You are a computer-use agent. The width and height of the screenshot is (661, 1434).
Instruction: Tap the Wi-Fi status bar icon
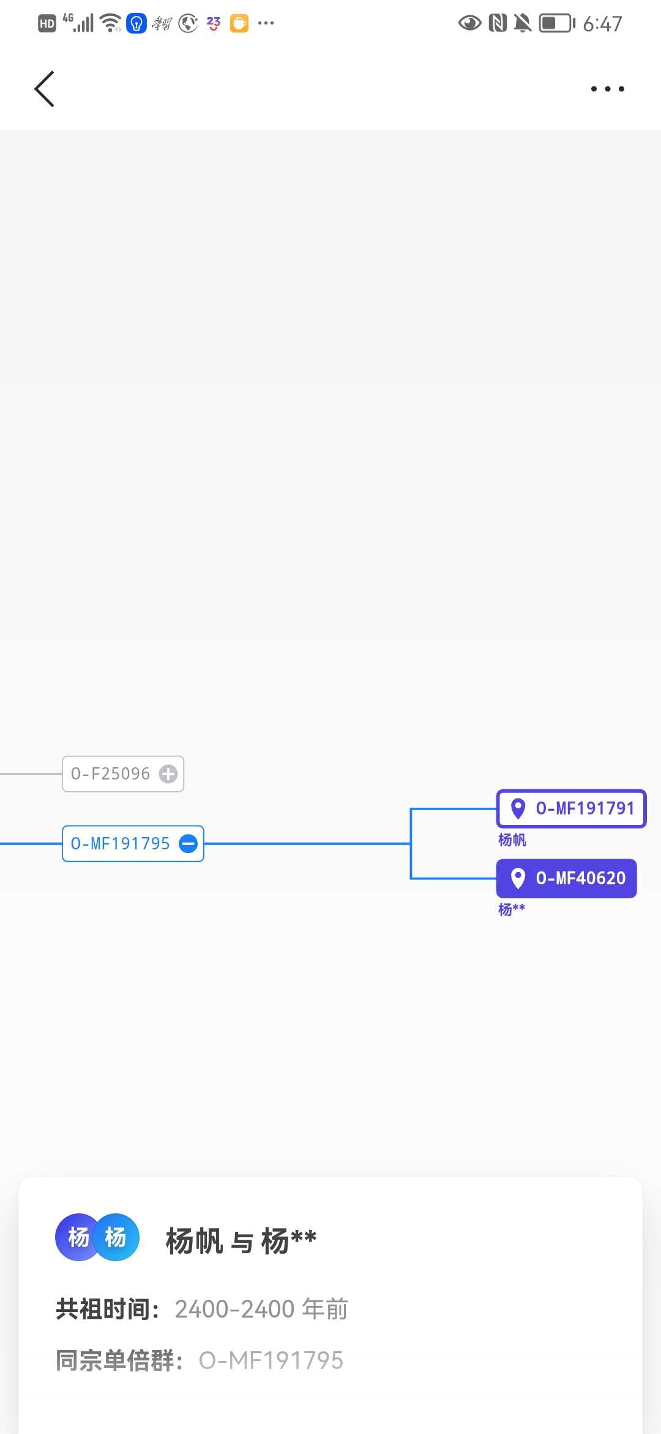(x=111, y=23)
